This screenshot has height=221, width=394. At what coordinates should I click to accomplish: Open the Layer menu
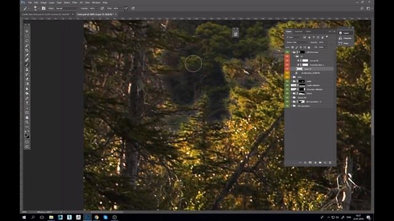[x=52, y=2]
